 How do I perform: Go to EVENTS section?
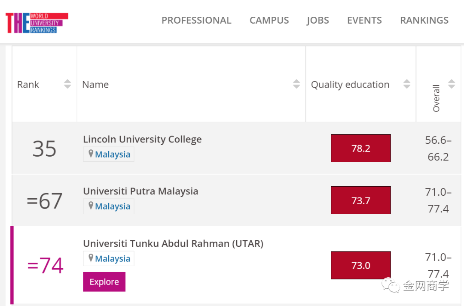[364, 20]
